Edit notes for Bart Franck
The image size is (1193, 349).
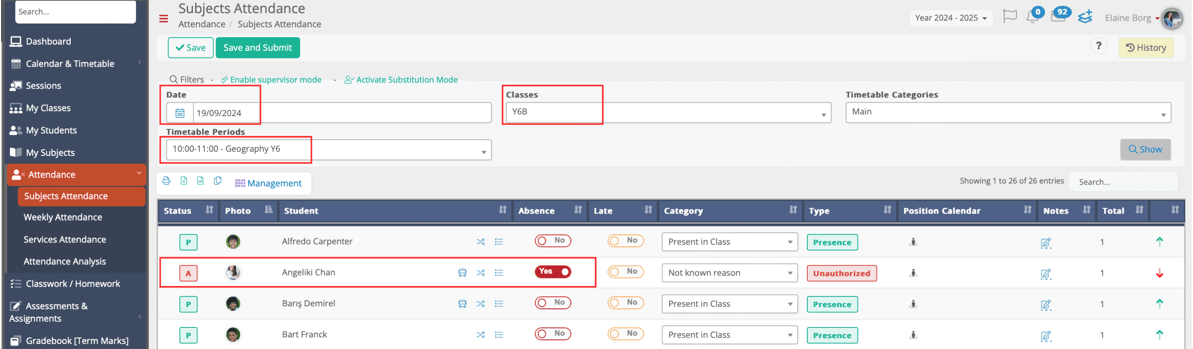1046,336
